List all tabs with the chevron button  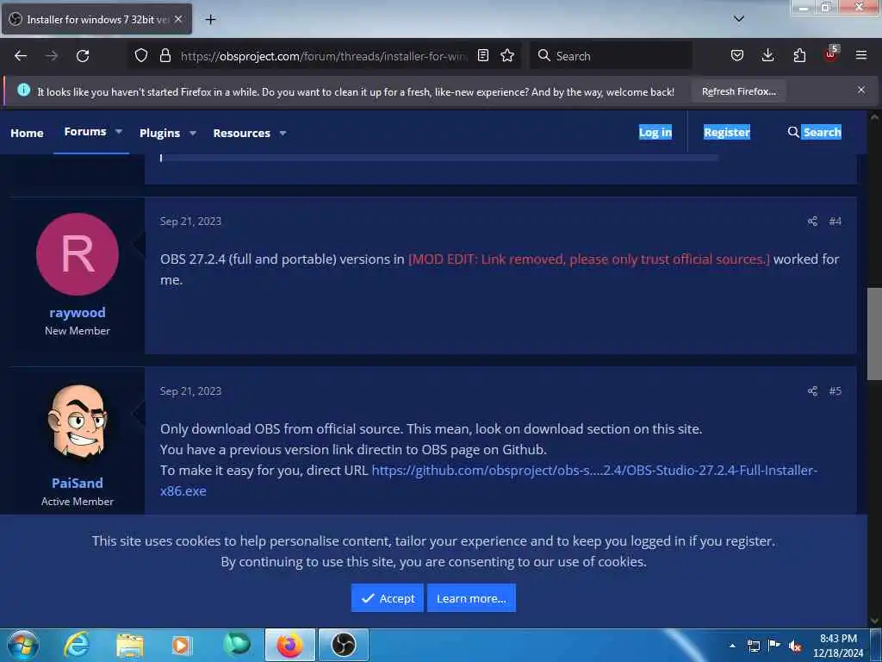[x=739, y=19]
